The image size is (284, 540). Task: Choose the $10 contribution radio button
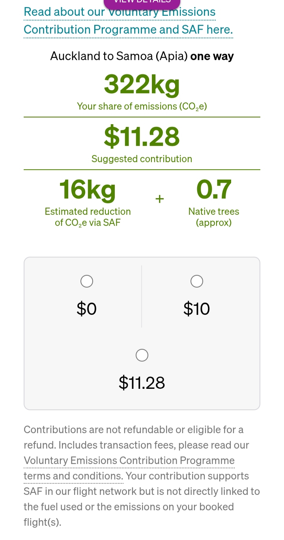pos(197,281)
